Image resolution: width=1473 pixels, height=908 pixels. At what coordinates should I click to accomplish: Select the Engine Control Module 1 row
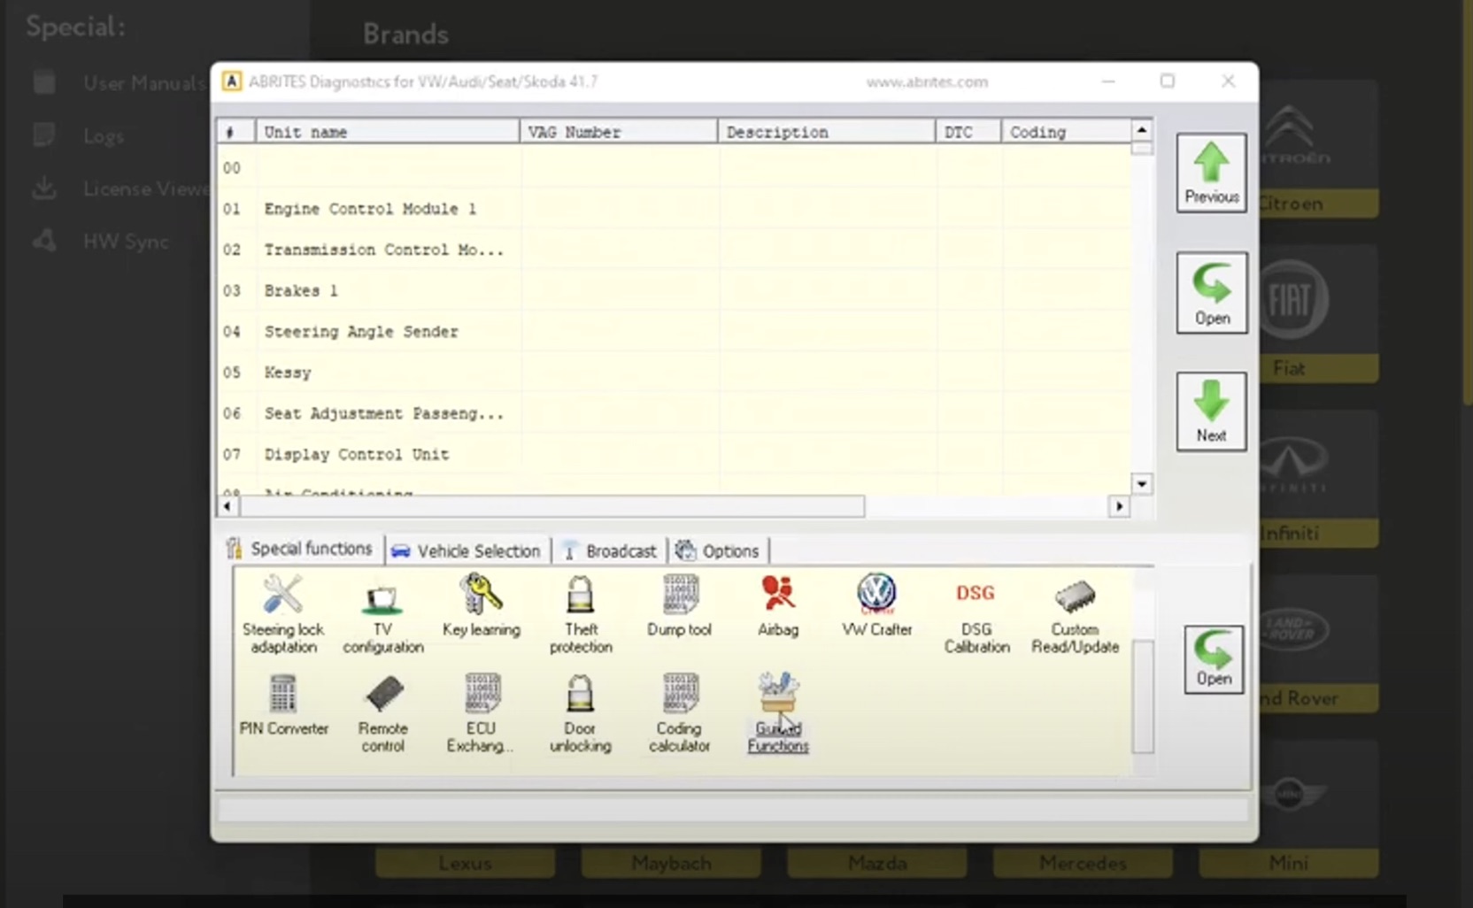[x=675, y=209]
